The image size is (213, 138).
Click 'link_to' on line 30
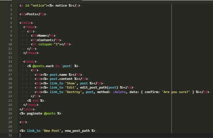click(33, 131)
